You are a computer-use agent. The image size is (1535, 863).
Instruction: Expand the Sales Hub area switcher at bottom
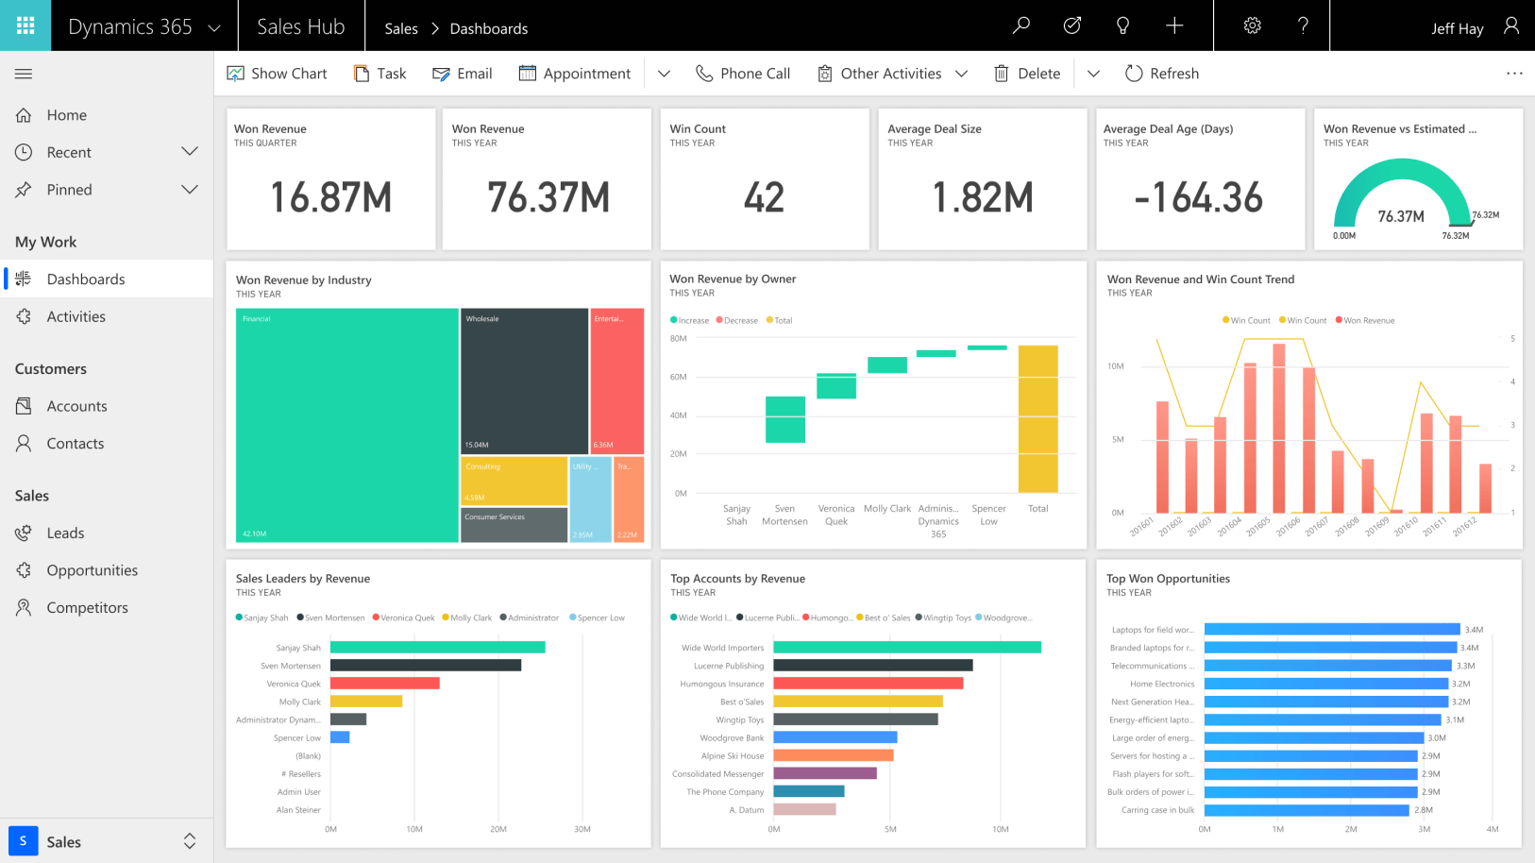(189, 840)
